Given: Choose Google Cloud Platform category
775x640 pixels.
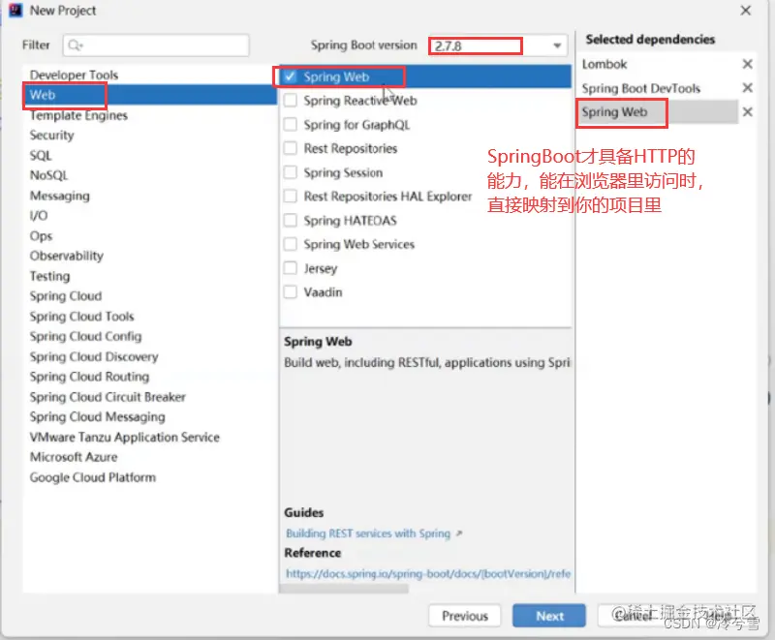Looking at the screenshot, I should 93,477.
